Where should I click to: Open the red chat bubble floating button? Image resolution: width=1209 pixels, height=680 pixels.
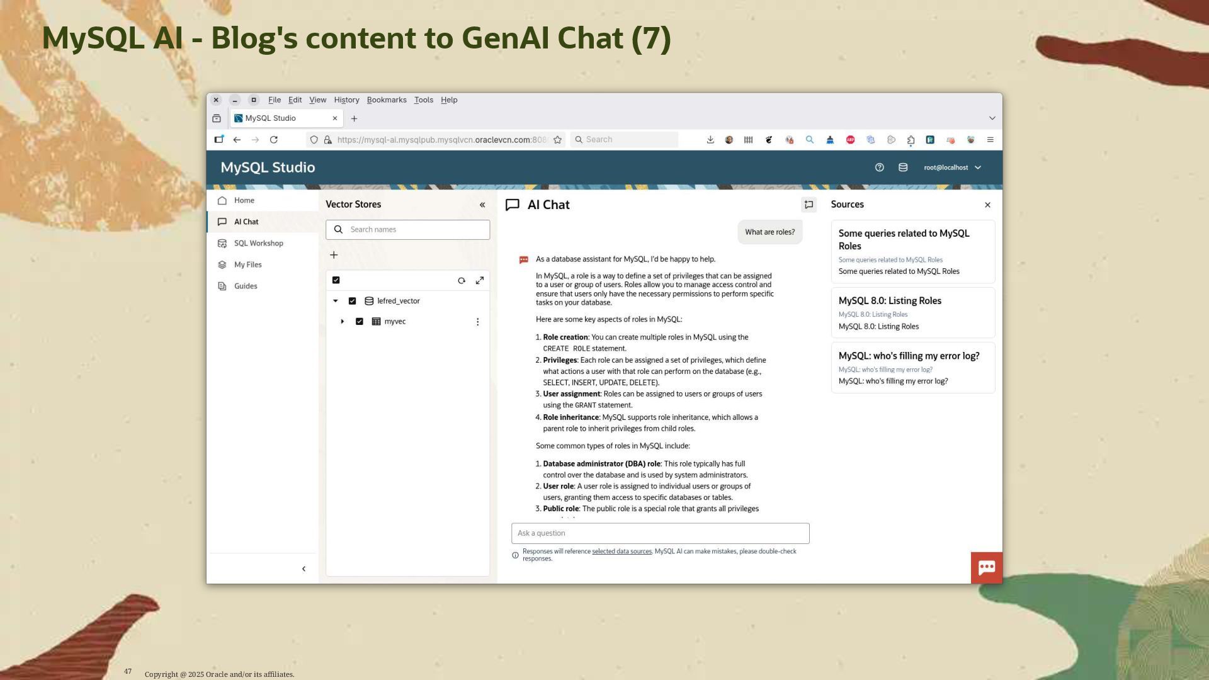point(986,567)
